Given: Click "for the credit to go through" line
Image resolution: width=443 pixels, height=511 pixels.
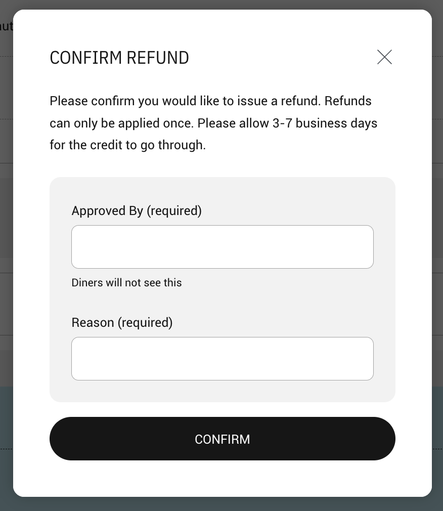Looking at the screenshot, I should (127, 145).
